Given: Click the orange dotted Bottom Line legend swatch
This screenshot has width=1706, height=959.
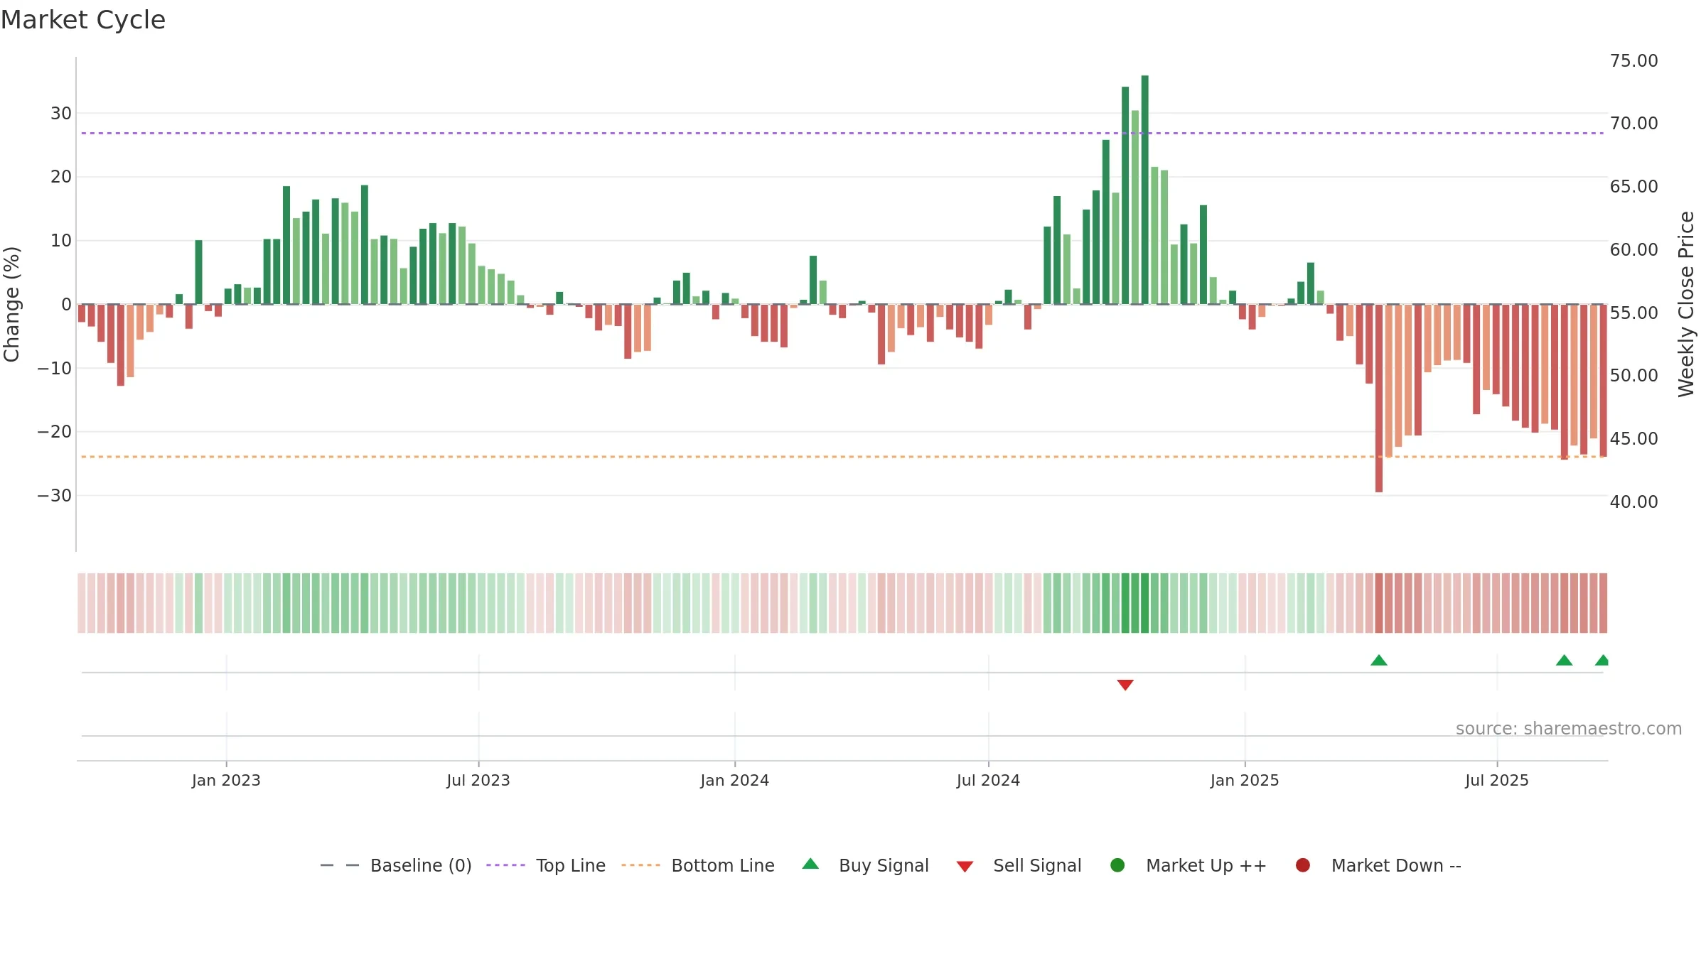Looking at the screenshot, I should tap(640, 865).
